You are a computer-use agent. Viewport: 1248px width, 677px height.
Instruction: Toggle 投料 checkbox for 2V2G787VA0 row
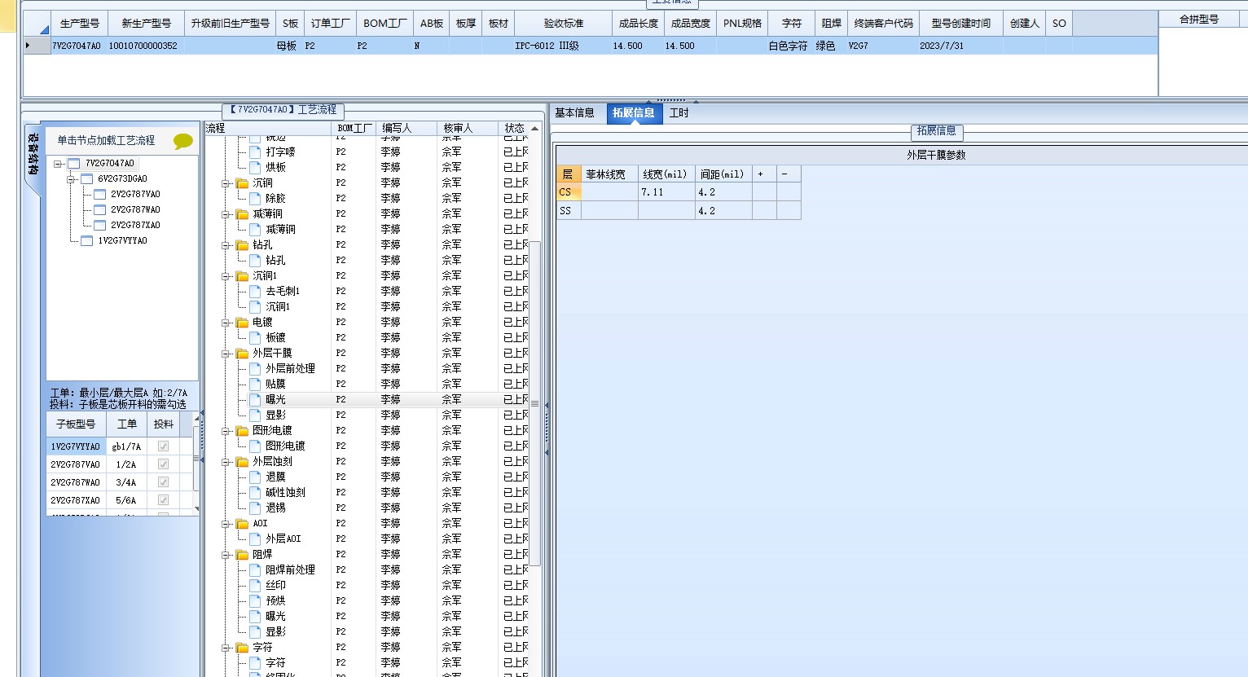pyautogui.click(x=163, y=464)
